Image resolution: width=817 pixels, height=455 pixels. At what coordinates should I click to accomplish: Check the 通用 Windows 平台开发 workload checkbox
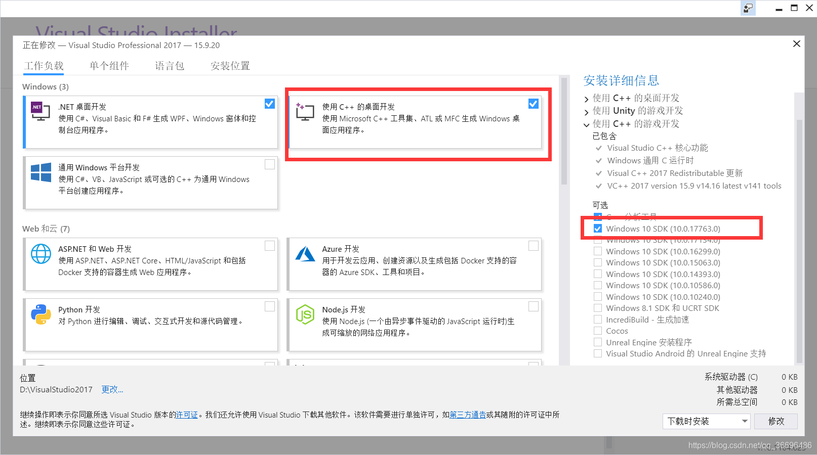(x=270, y=164)
